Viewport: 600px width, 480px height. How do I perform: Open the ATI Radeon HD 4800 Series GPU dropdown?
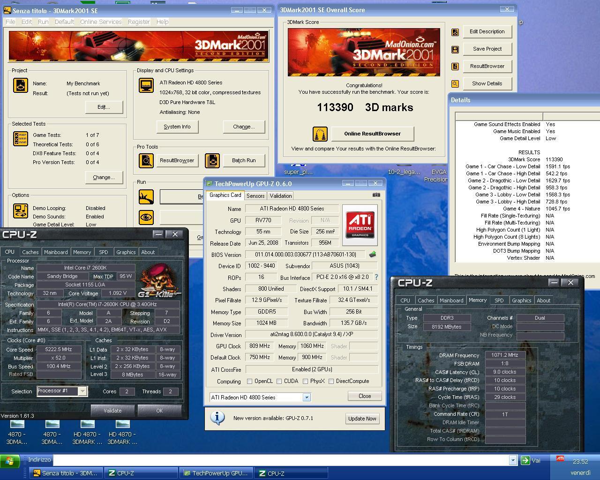(x=307, y=397)
